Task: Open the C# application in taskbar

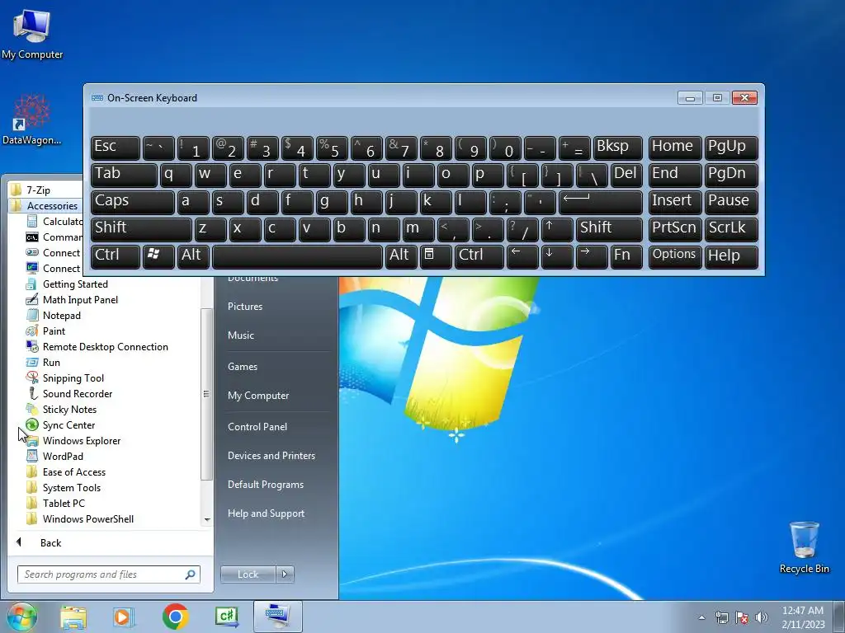Action: (x=227, y=617)
